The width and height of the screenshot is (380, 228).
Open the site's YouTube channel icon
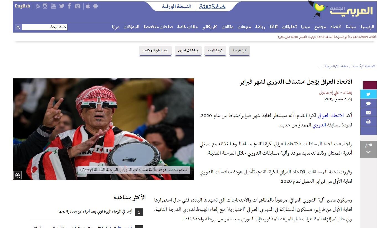pyautogui.click(x=53, y=6)
